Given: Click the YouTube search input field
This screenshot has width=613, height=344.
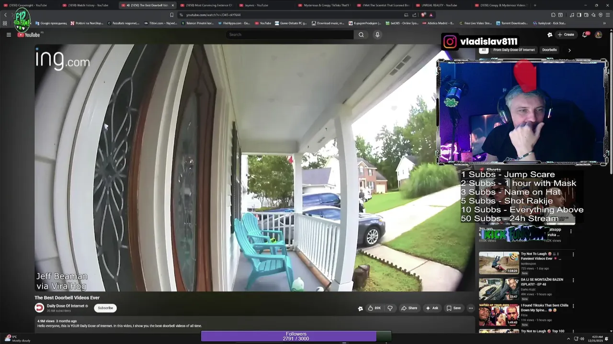Looking at the screenshot, I should (290, 34).
